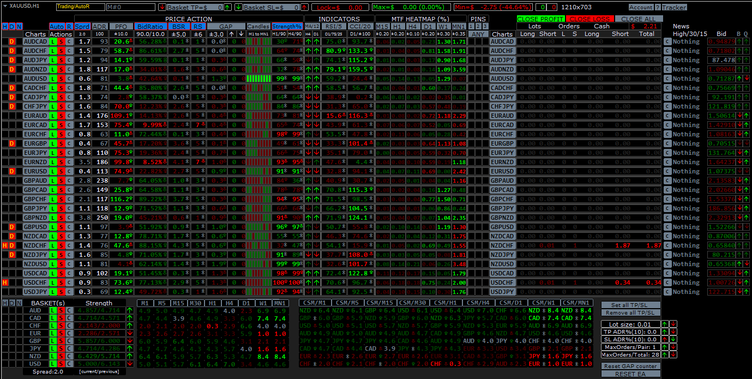Screen dimensions: 752x379
Task: Decrease TP ADR%(10) with the down arrow
Action: [x=673, y=332]
